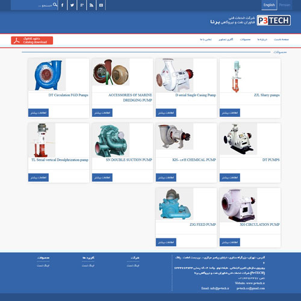301x301 pixels.
Task: Open D serial Single Casing Pump image
Action: 175,75
